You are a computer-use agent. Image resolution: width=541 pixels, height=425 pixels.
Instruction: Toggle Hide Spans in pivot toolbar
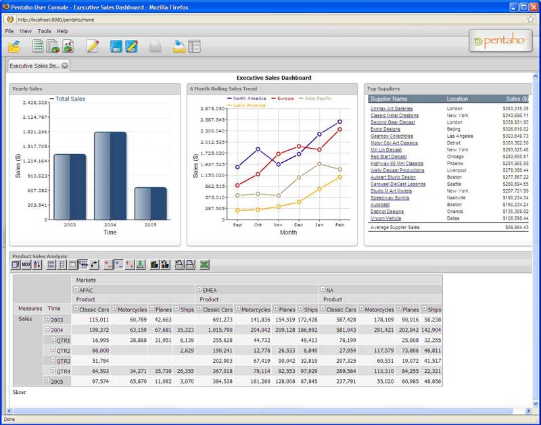click(x=62, y=265)
